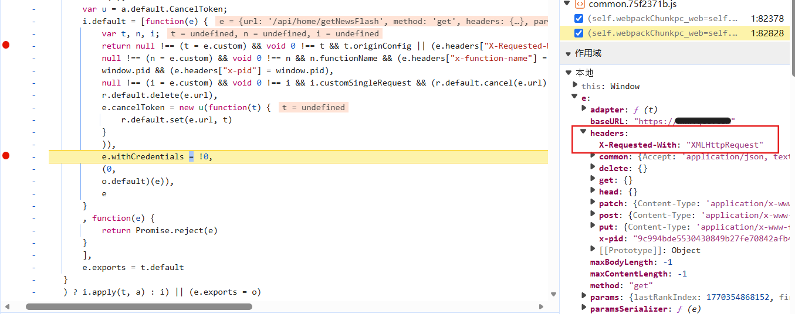
Task: Collapse the 本地 local scope group
Action: [568, 73]
